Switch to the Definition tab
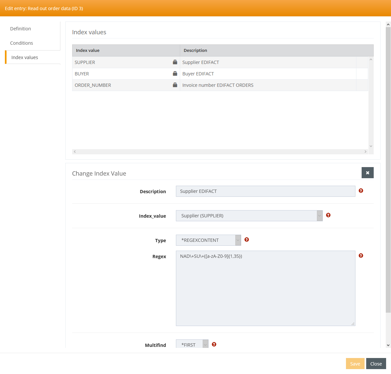Viewport: 391px width, 374px height. click(21, 29)
